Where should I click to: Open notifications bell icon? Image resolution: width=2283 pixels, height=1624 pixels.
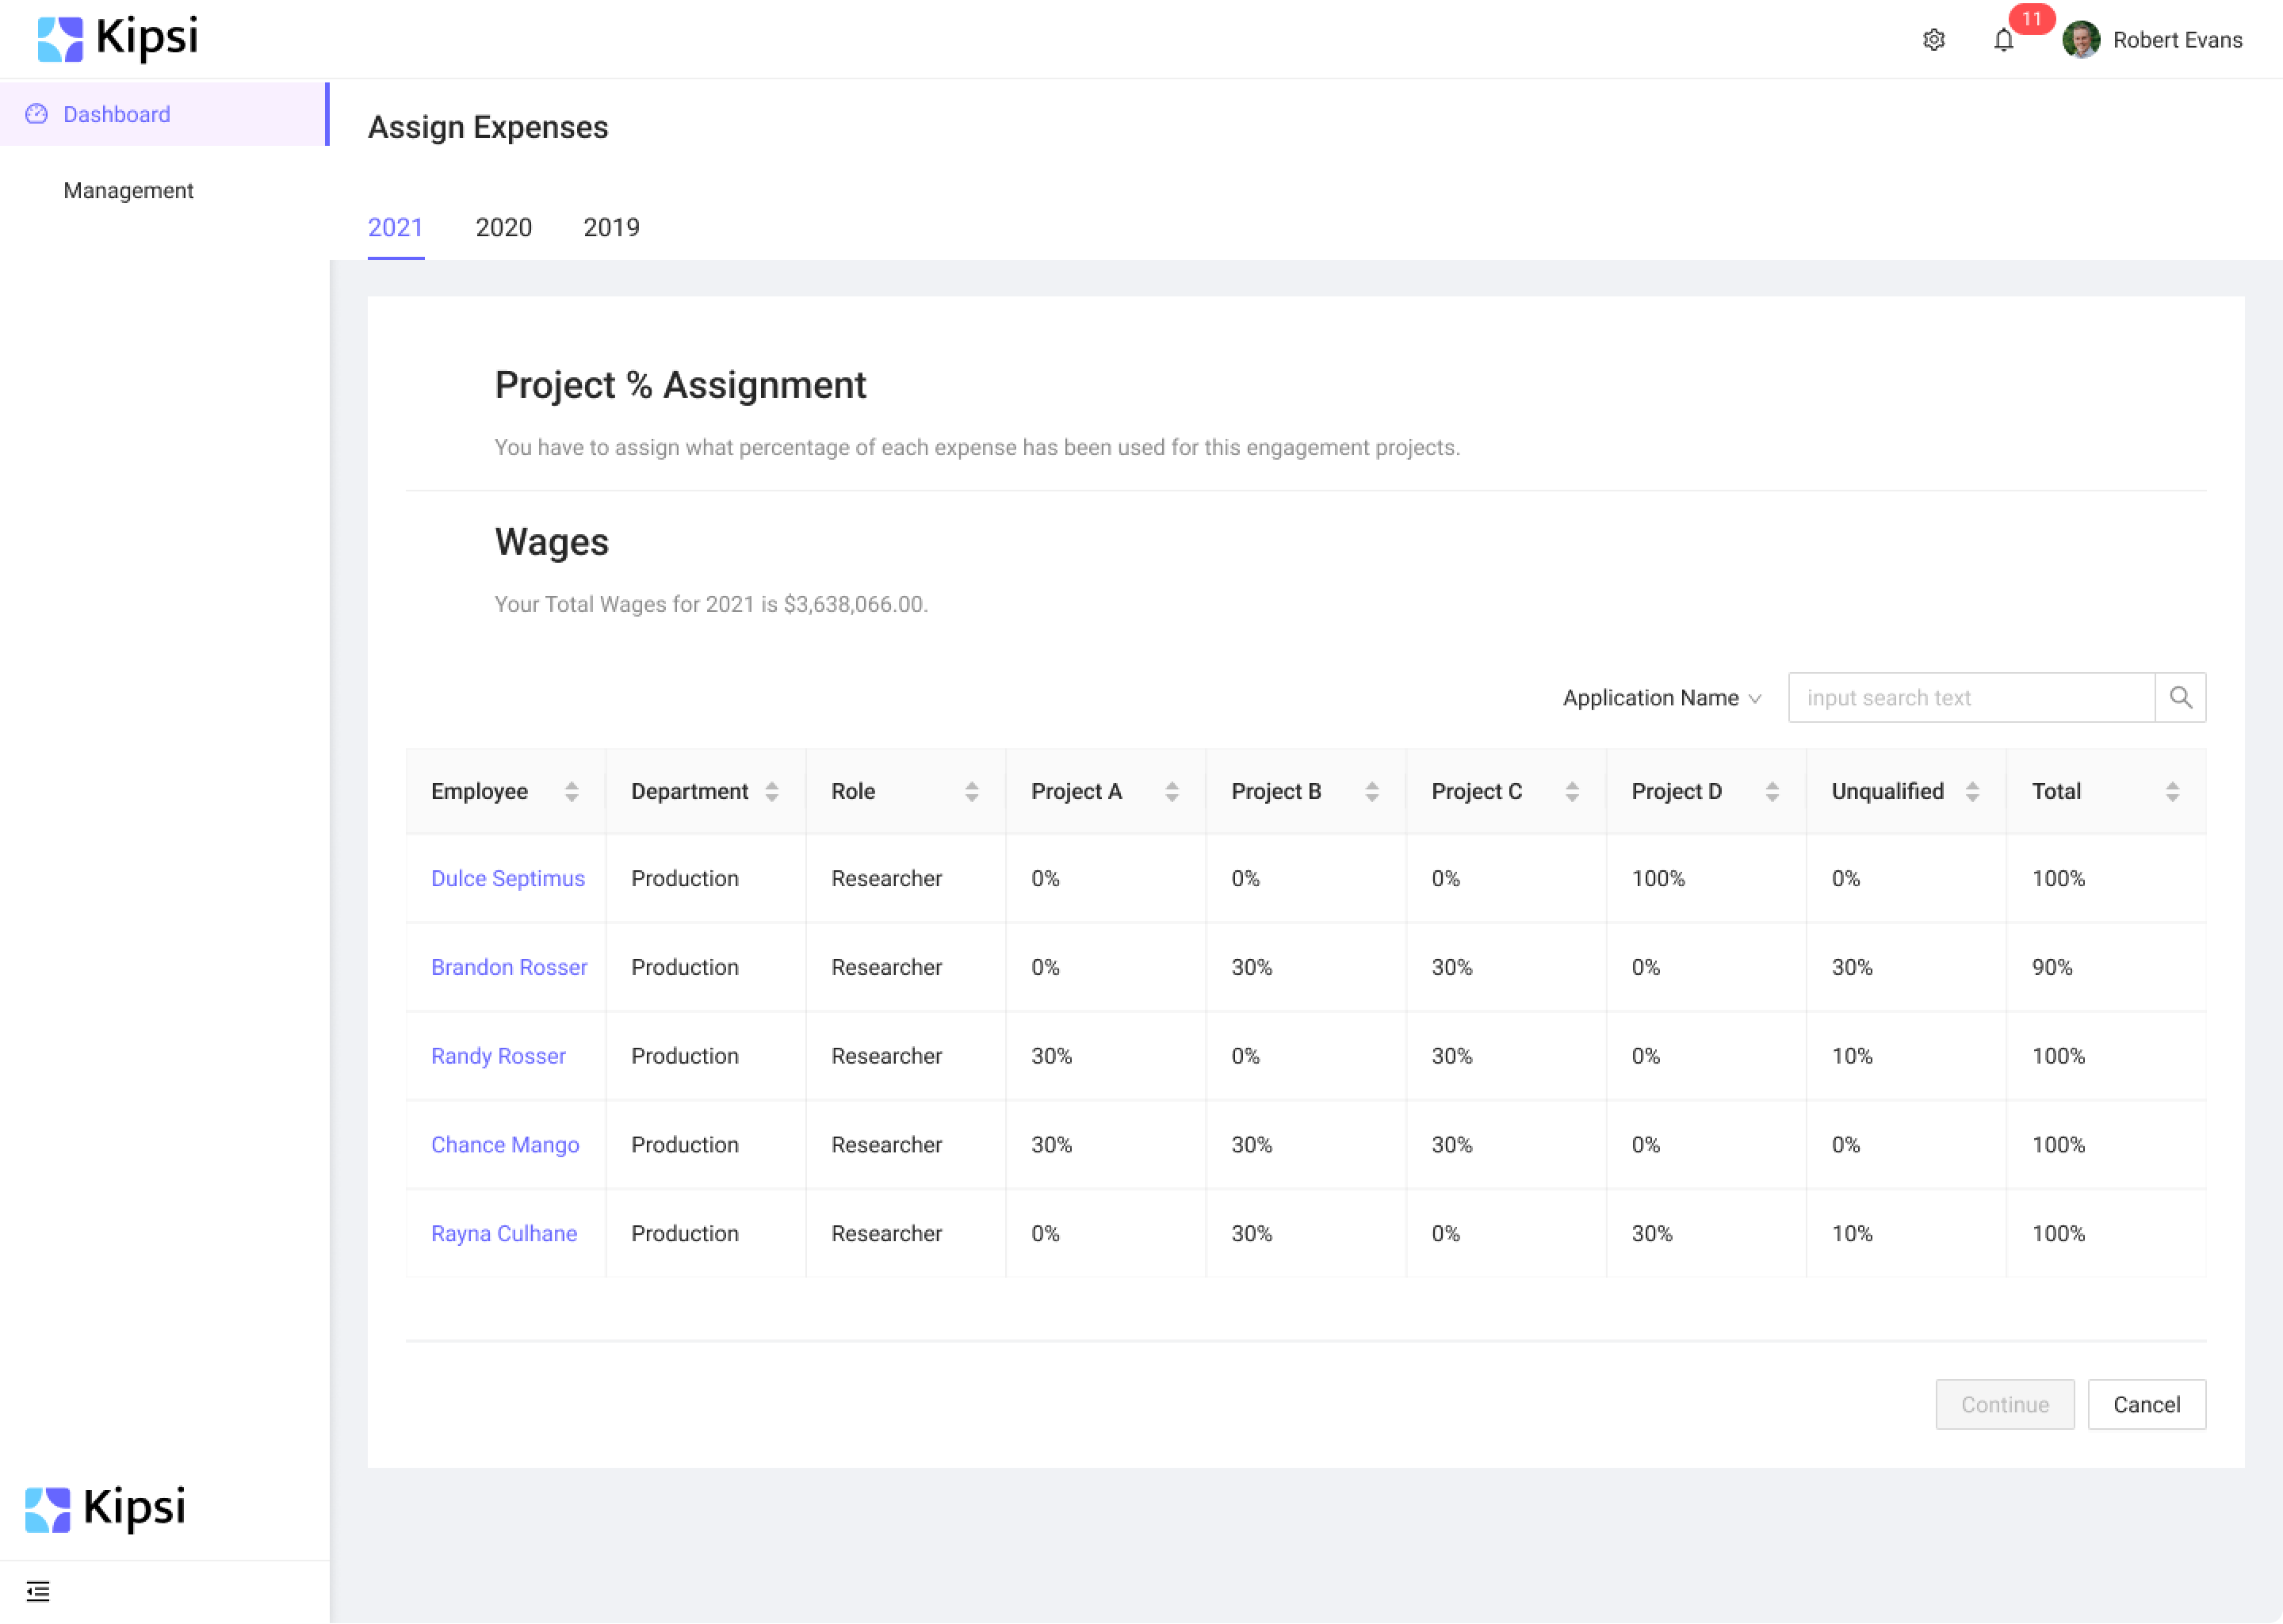tap(2003, 40)
